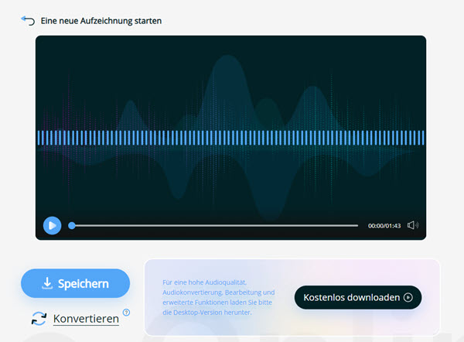The height and width of the screenshot is (342, 464).
Task: Click the desktop version promo text
Action: [x=218, y=297]
